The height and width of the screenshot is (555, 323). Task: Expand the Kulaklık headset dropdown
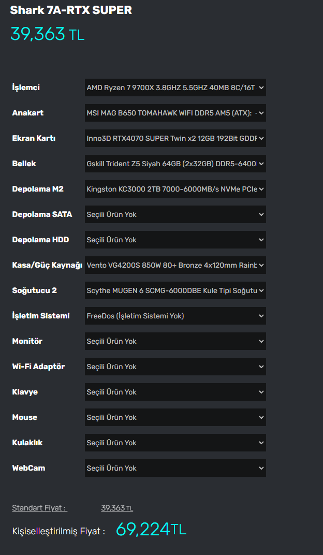175,443
